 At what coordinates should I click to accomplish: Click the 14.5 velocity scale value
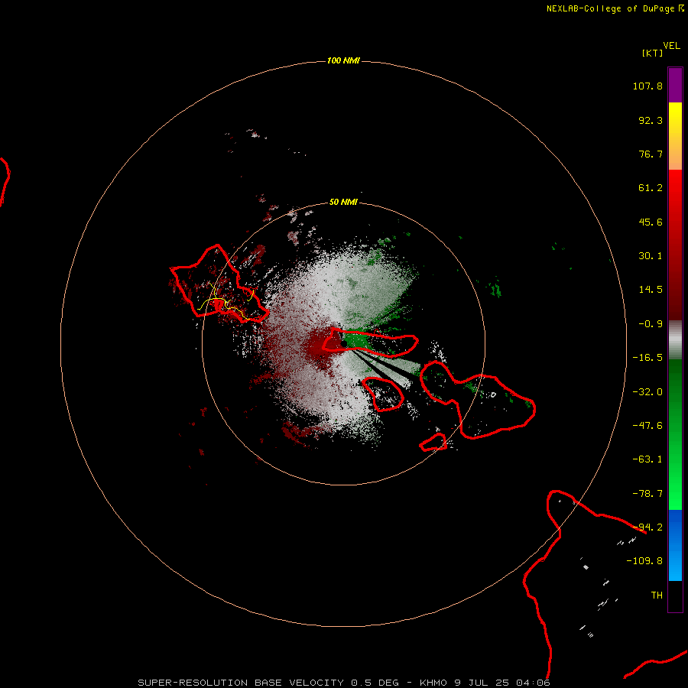[651, 290]
